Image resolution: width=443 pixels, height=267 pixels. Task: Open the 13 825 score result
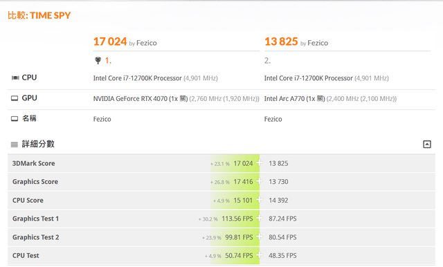point(281,42)
